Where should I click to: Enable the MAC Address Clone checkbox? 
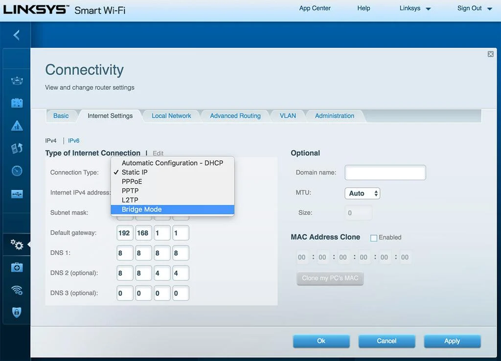[373, 238]
